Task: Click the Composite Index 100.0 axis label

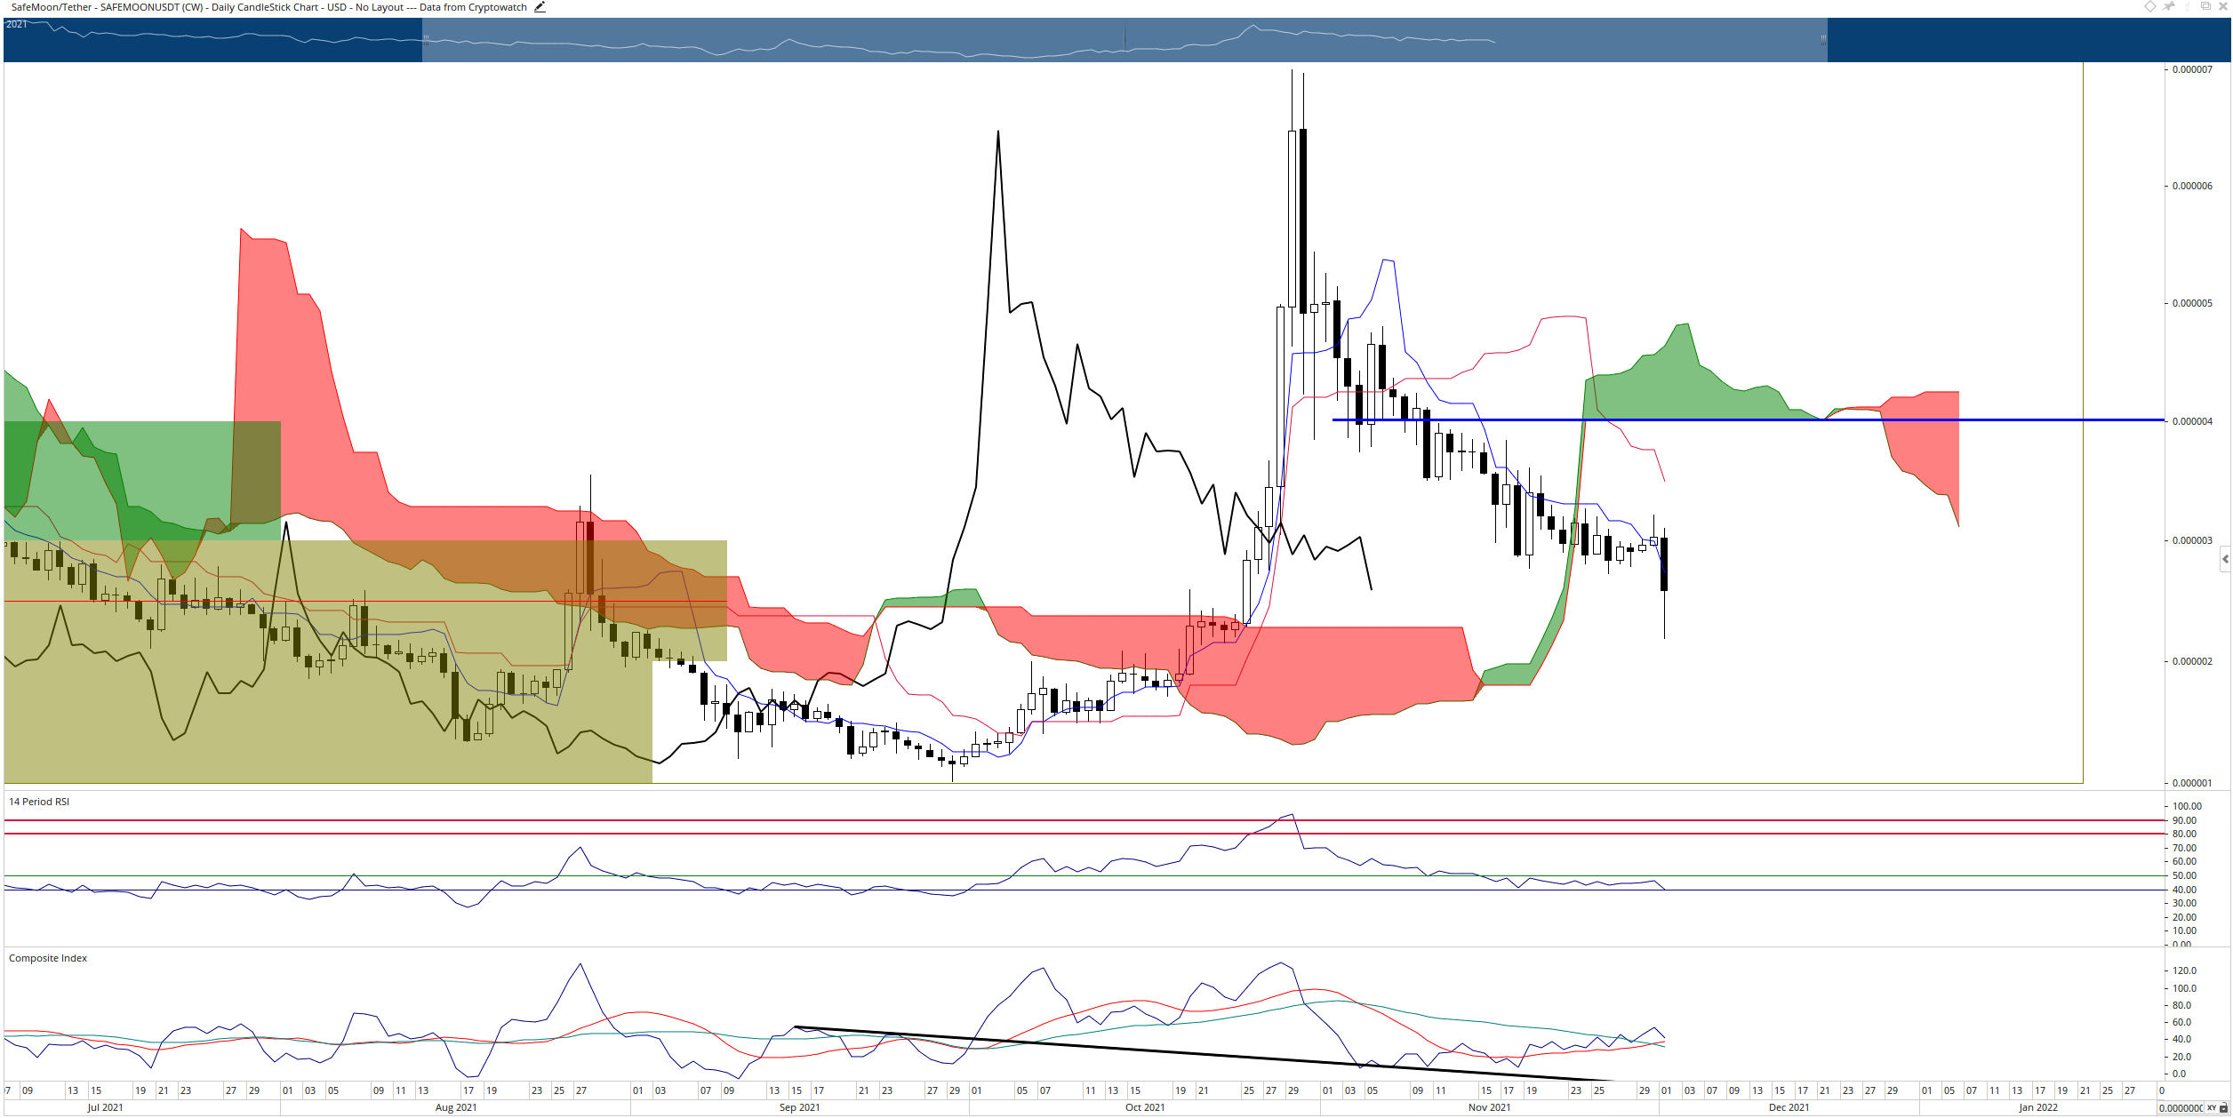Action: [2184, 988]
